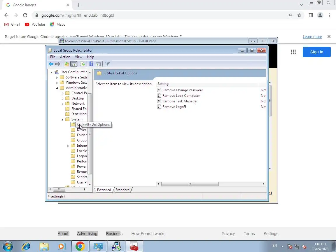Open the Help menu
Screen dimensions: 336x252
pos(90,57)
